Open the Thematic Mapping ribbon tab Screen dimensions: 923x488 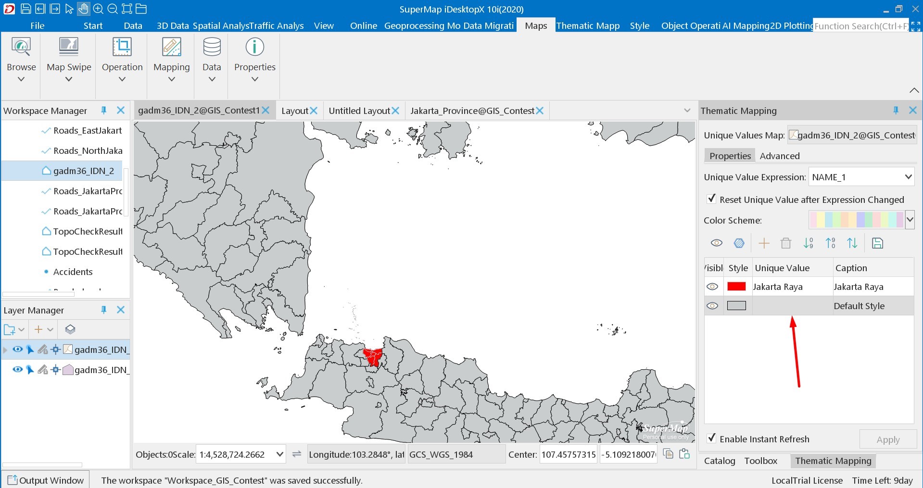(x=588, y=25)
